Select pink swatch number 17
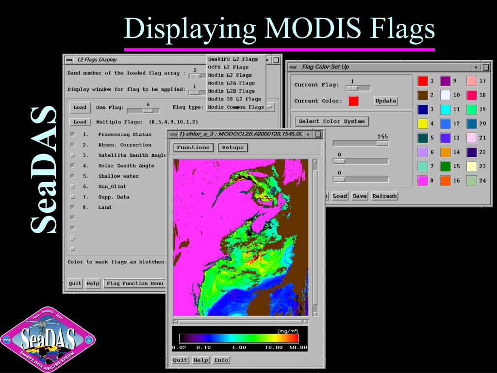 tap(472, 81)
